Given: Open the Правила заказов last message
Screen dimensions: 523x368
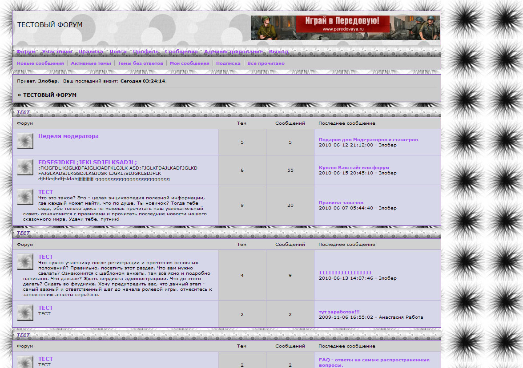Looking at the screenshot, I should point(341,203).
